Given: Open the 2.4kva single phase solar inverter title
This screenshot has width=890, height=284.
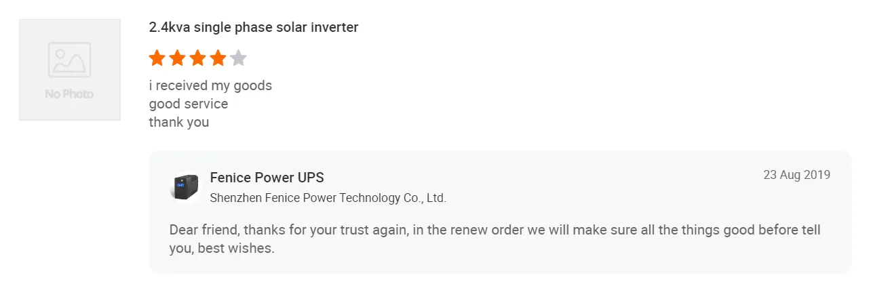Looking at the screenshot, I should (x=254, y=28).
